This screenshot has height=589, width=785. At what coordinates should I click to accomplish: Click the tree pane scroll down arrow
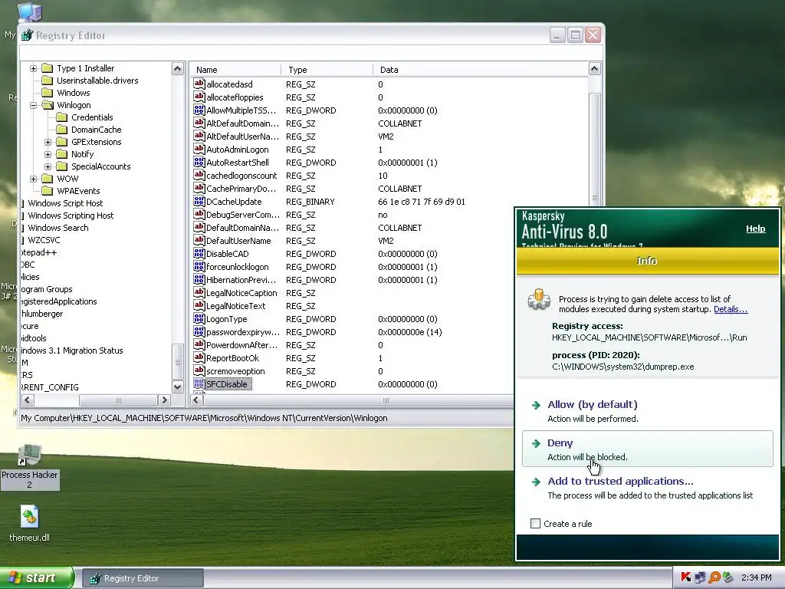177,387
